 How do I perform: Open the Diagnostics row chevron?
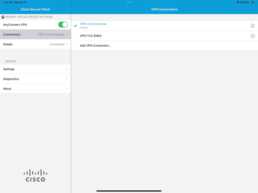pos(67,79)
